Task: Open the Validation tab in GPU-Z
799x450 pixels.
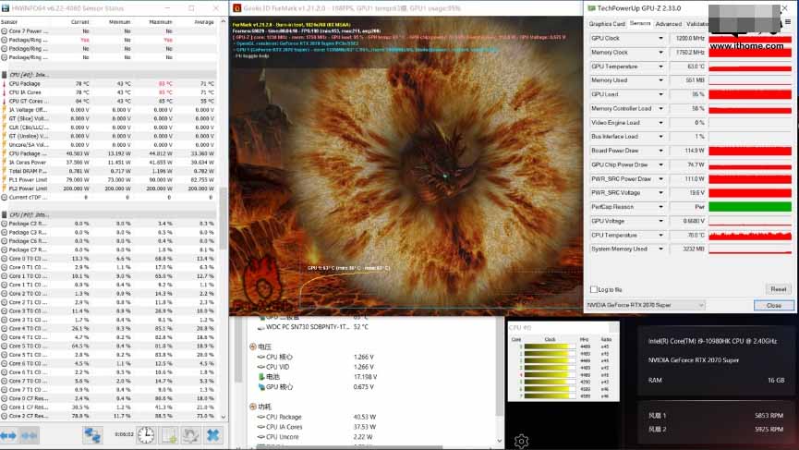Action: coord(696,24)
